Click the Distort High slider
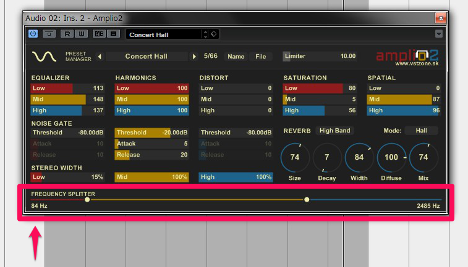 (236, 110)
